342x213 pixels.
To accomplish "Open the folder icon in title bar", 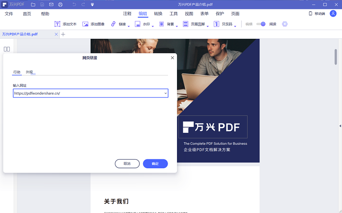I will pos(33,5).
